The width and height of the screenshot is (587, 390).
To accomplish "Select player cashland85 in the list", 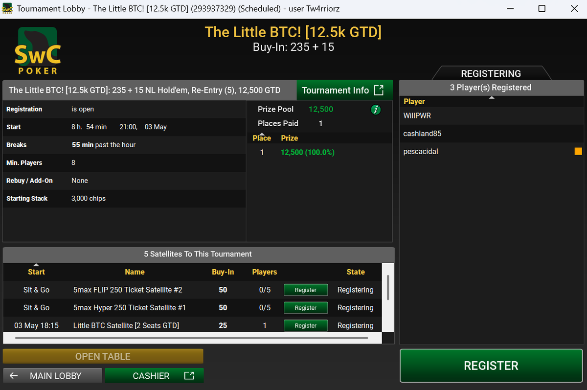I will point(491,134).
